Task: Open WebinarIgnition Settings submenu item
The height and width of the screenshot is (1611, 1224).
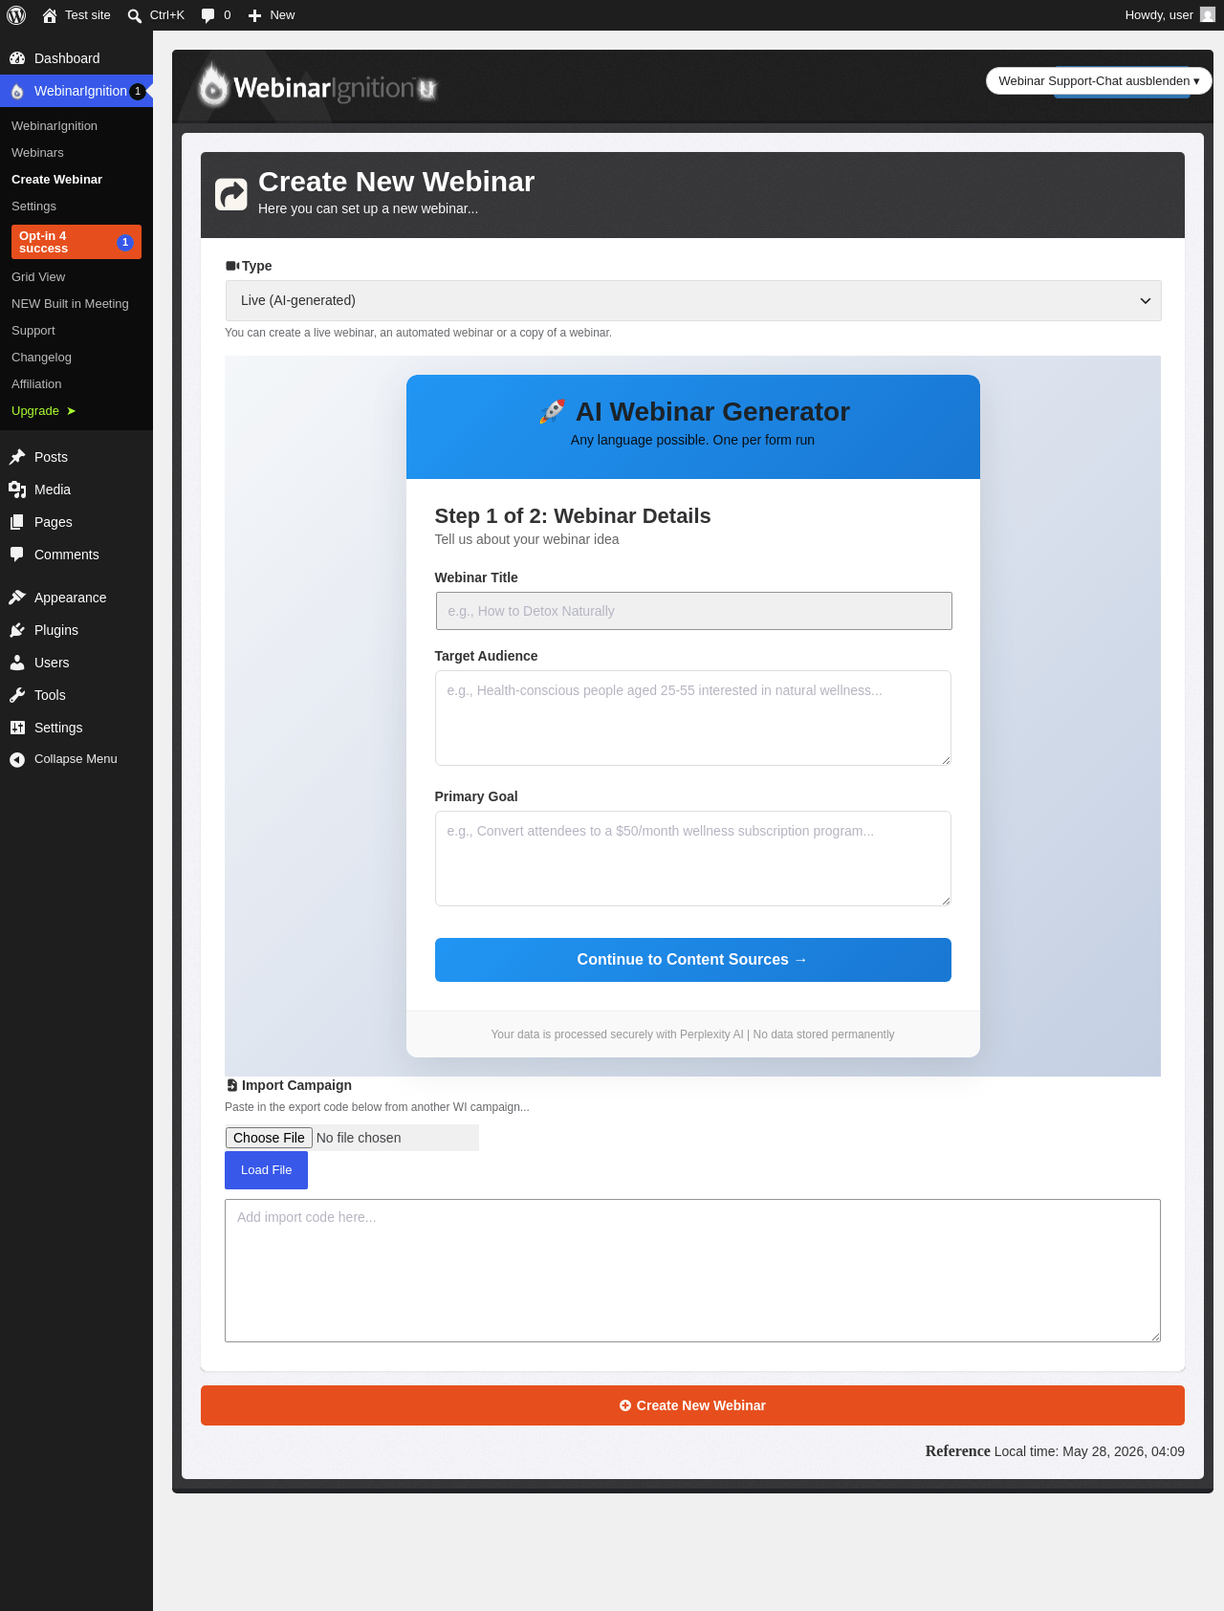Action: [33, 207]
